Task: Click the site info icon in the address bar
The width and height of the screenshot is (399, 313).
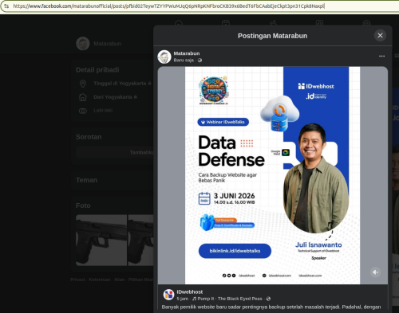Action: (6, 6)
